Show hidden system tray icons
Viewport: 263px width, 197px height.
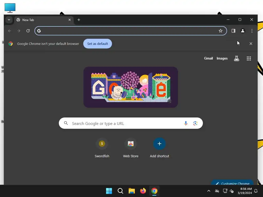tap(209, 191)
